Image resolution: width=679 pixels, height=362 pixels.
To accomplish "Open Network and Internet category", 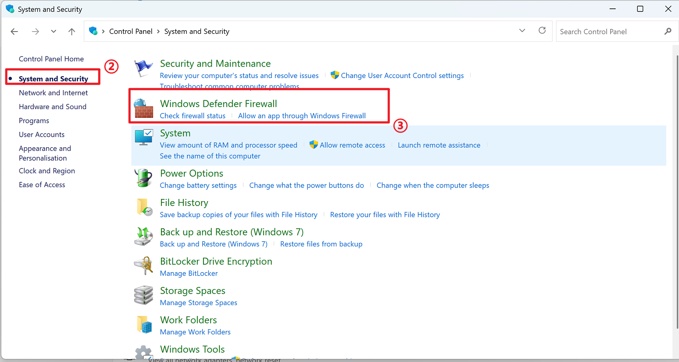I will click(53, 93).
